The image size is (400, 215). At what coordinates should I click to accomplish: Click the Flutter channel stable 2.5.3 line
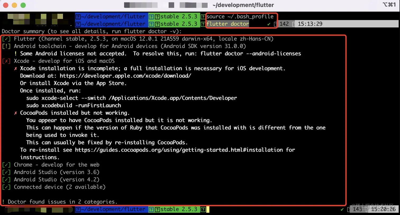click(138, 39)
